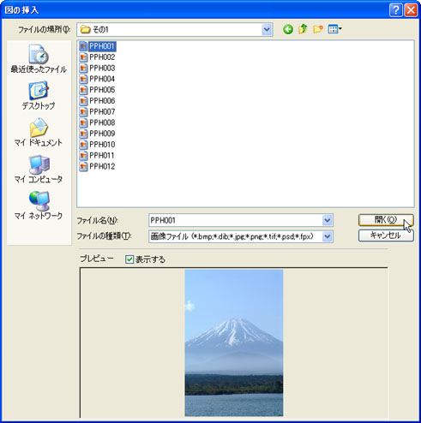The image size is (421, 423).
Task: Go up one folder level
Action: 303,29
